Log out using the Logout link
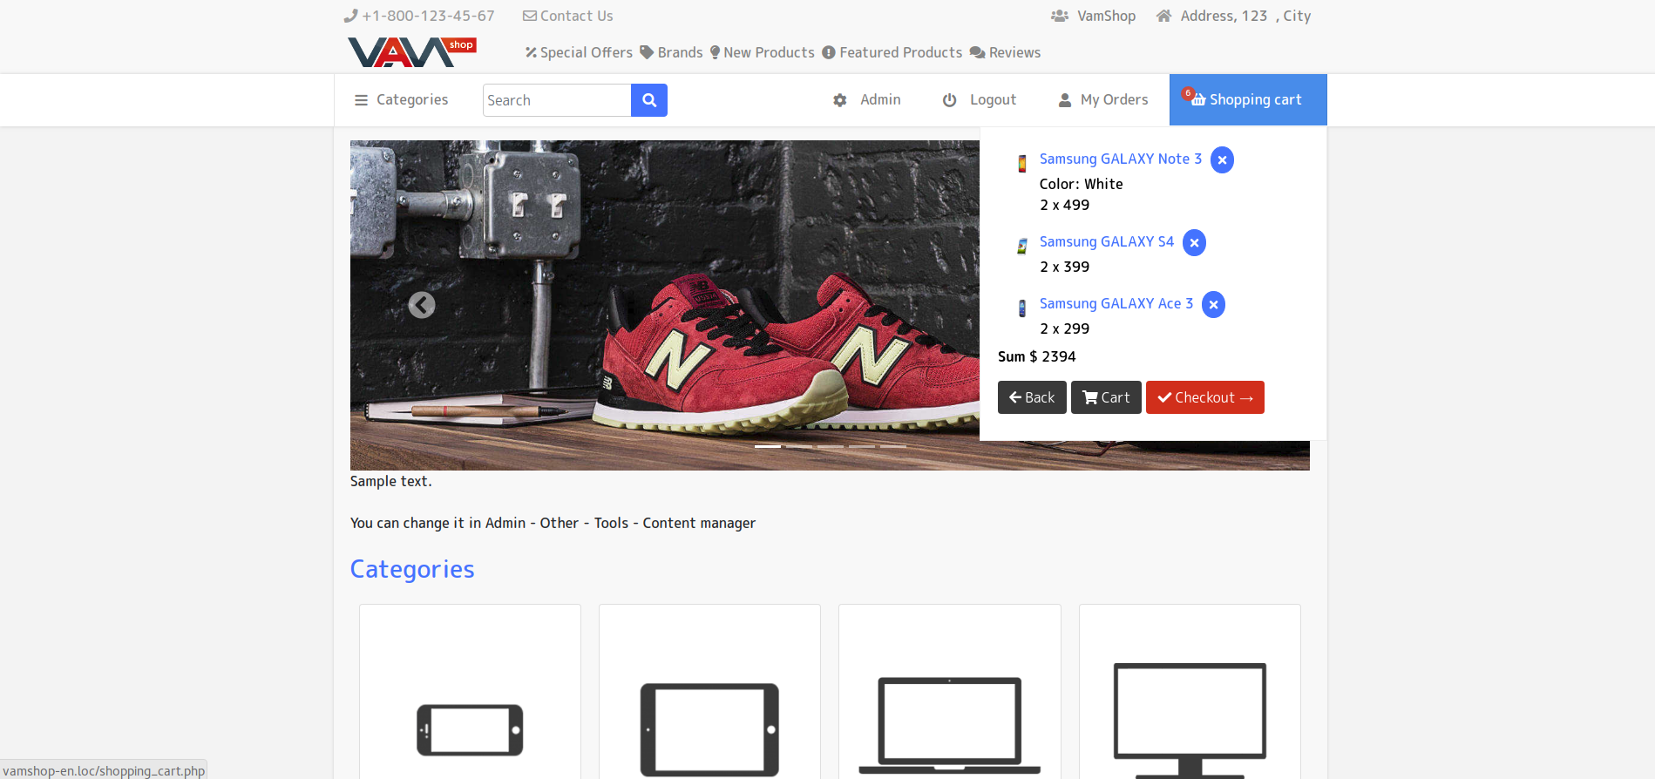The image size is (1655, 779). coord(980,100)
